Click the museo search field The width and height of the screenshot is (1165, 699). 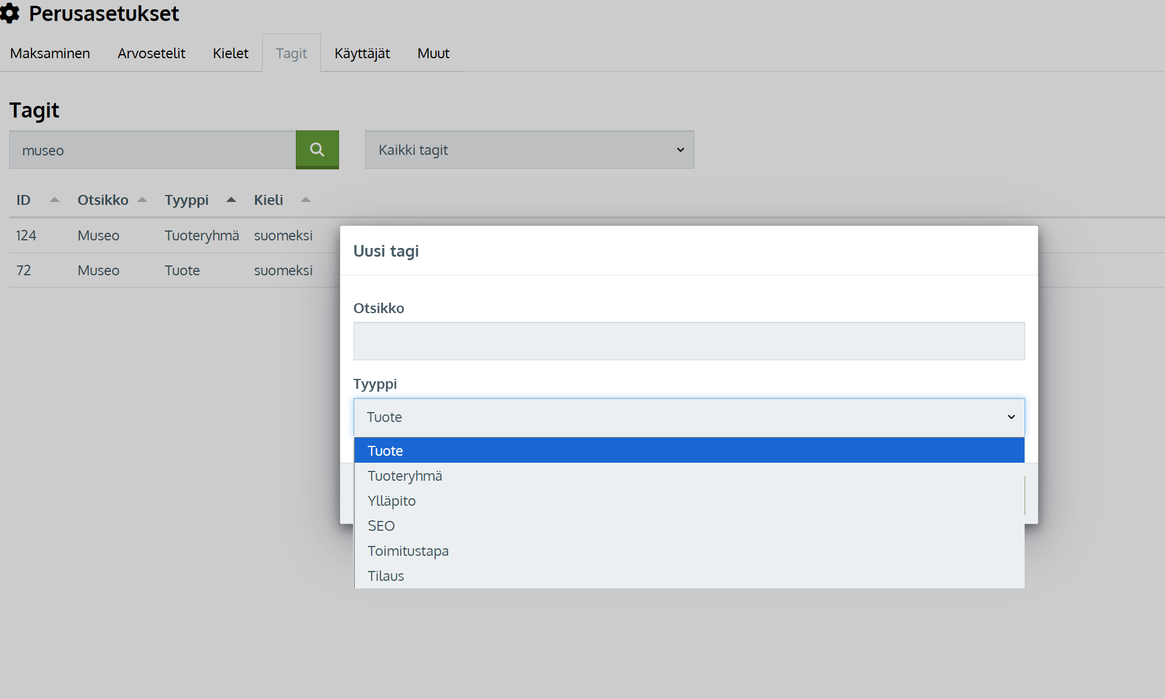(153, 150)
